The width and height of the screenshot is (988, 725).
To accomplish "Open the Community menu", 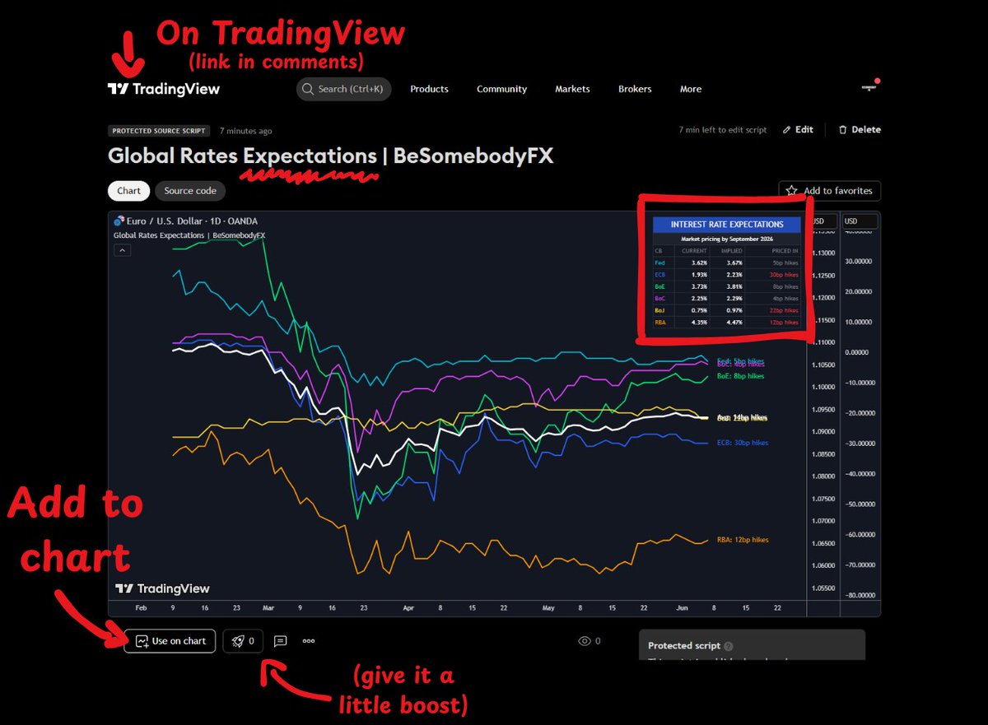I will click(x=501, y=89).
